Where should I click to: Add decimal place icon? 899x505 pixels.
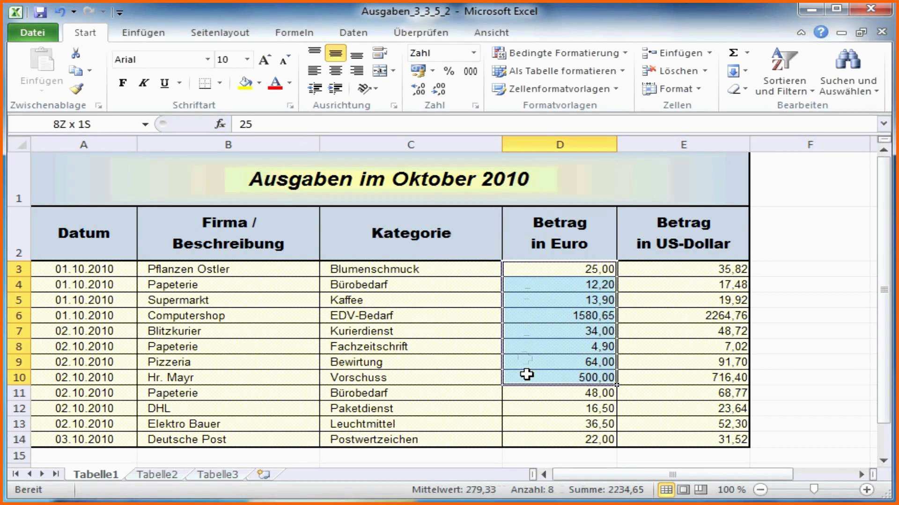click(418, 88)
